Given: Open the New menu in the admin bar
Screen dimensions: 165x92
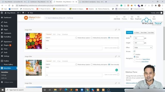Looking at the screenshot, I should 30,13.
